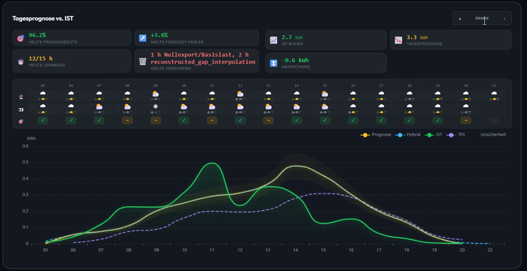The height and width of the screenshot is (271, 527).
Task: Click the partly sunny icon in hour 12 forecast row
Action: coord(240,94)
